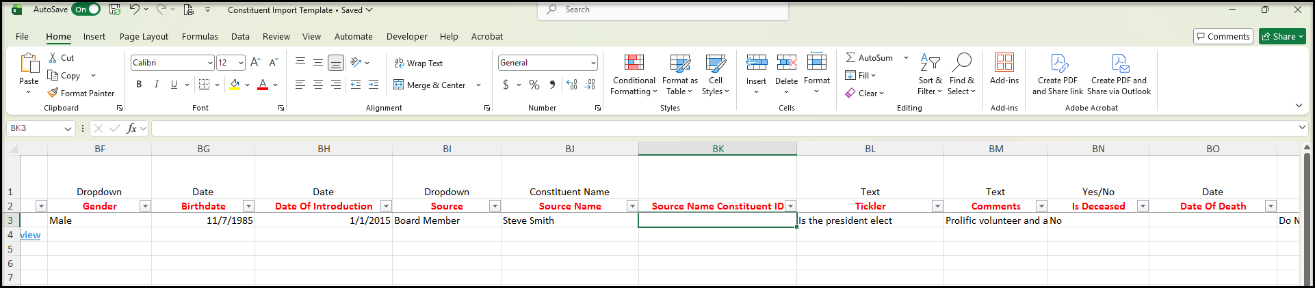Open the Comments pane button

click(x=1223, y=36)
